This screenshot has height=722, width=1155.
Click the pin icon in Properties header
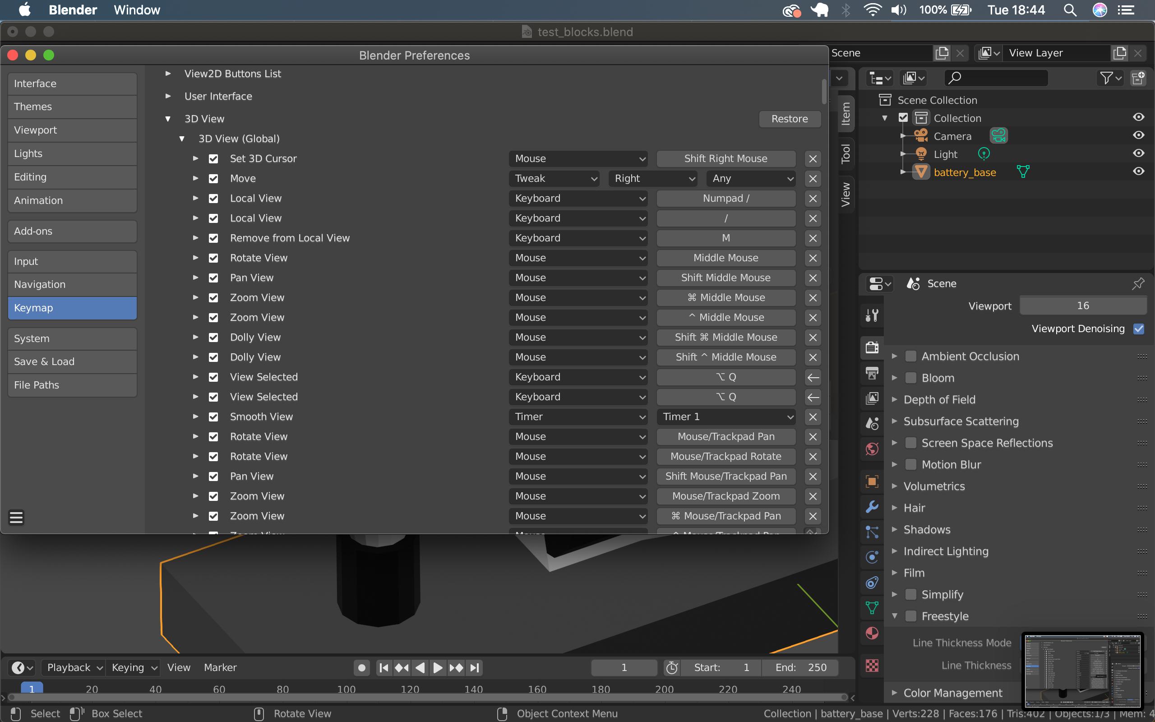point(1138,284)
